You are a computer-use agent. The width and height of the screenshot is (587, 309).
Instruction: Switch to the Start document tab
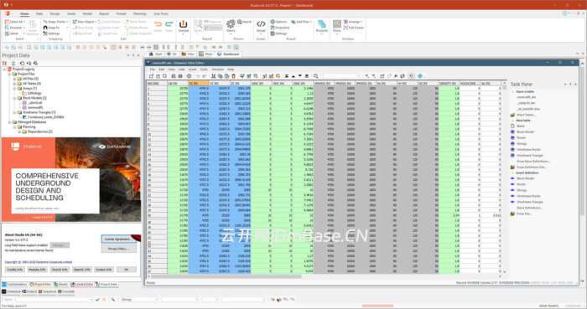click(156, 54)
